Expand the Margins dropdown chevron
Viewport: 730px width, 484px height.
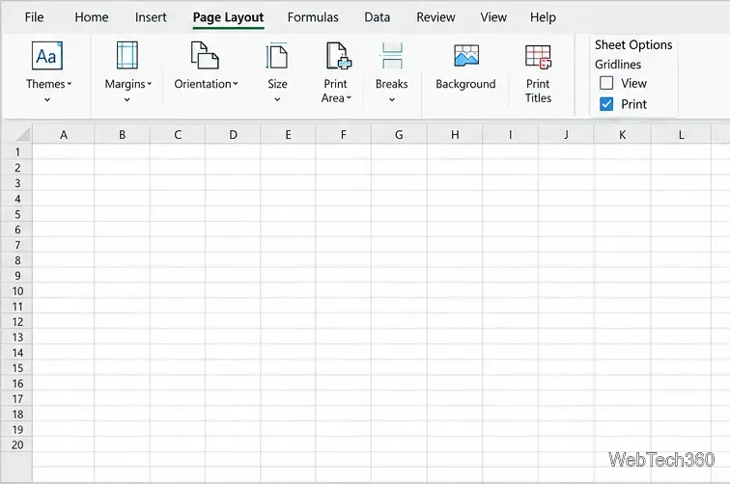126,99
